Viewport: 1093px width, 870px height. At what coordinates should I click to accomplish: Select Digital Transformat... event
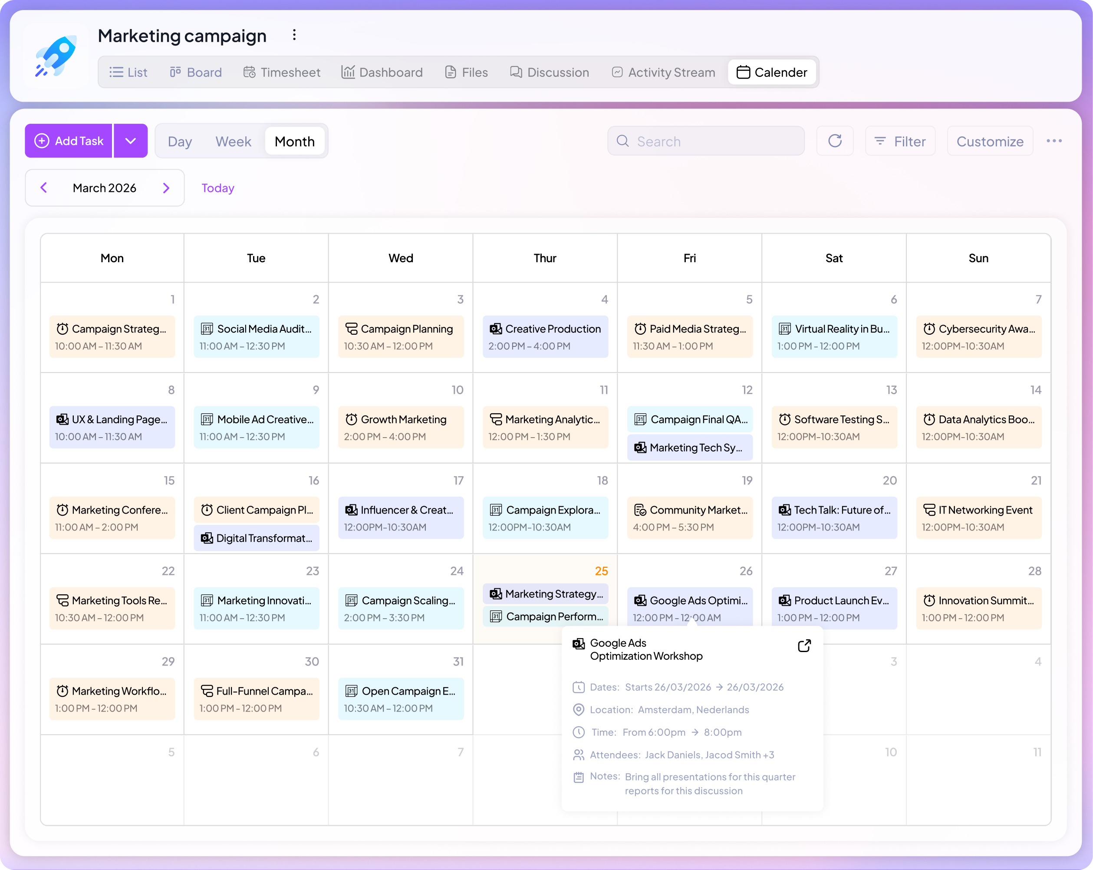pyautogui.click(x=257, y=538)
